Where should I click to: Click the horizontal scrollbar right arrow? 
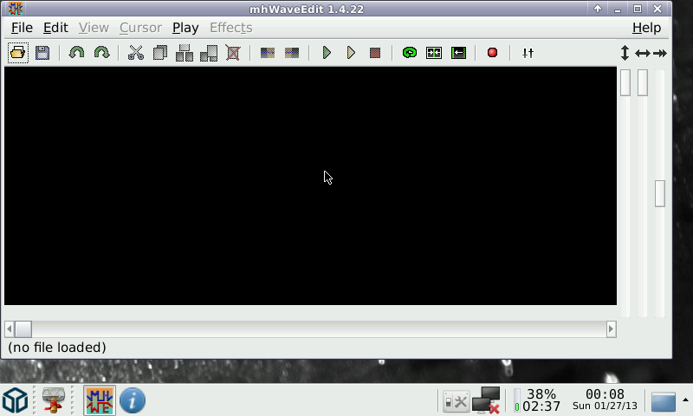[611, 329]
